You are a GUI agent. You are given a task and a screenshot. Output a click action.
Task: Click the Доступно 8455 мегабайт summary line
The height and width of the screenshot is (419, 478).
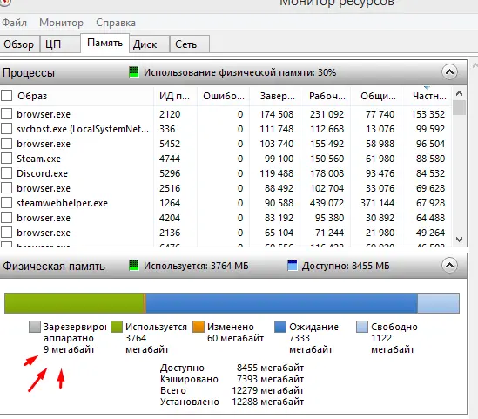[x=232, y=368]
